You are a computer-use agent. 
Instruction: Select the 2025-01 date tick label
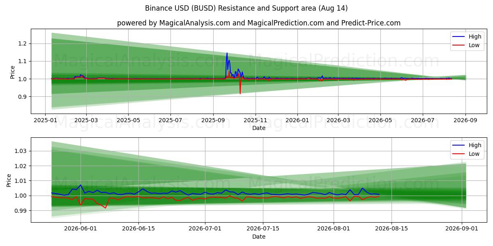[x=45, y=120]
